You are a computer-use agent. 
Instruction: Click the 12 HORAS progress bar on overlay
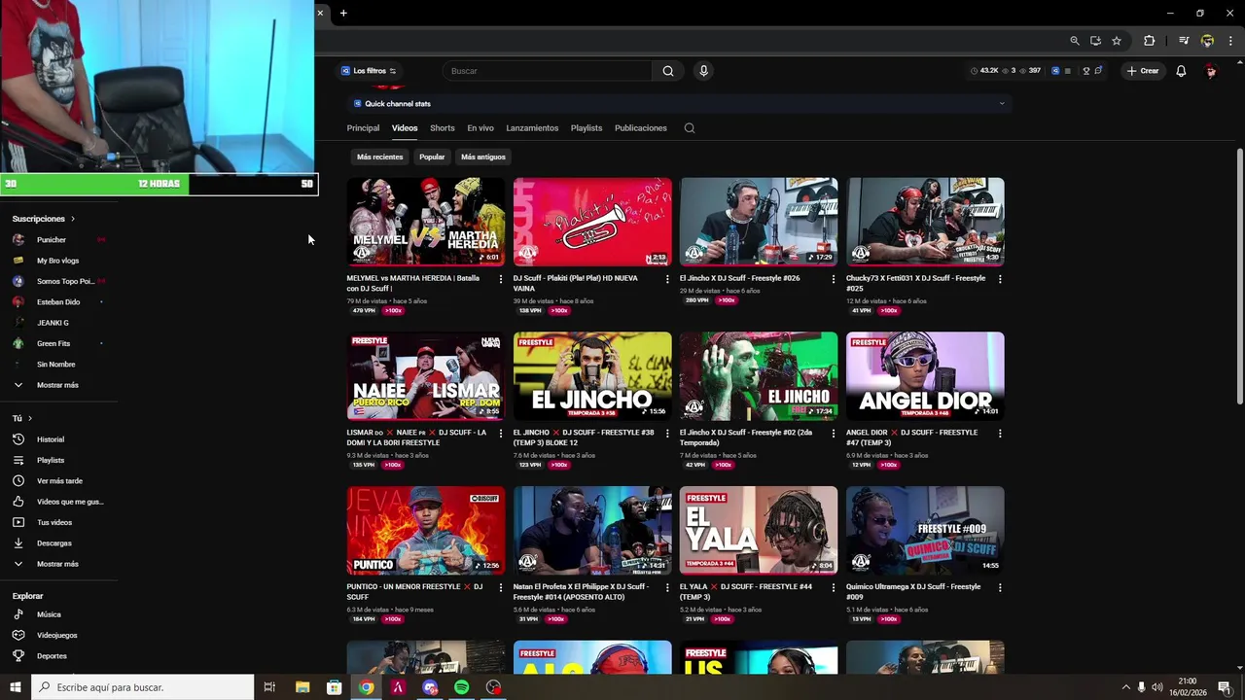pos(159,184)
